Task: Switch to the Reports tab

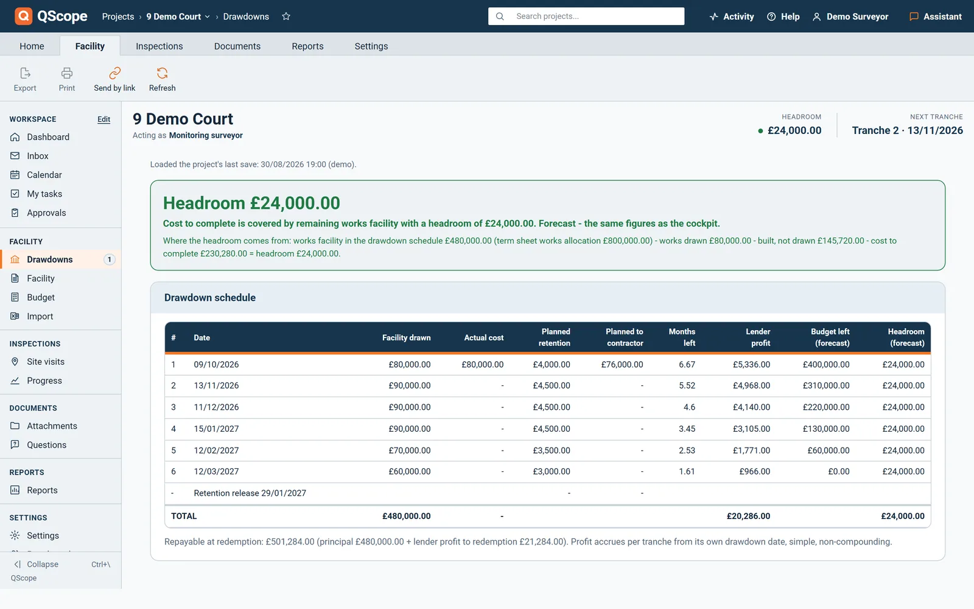Action: [307, 46]
